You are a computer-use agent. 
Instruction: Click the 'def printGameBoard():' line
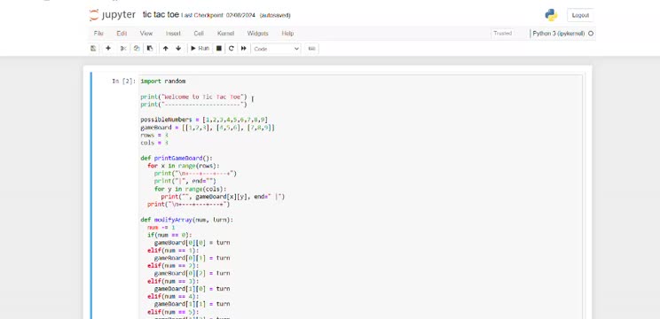pyautogui.click(x=177, y=158)
